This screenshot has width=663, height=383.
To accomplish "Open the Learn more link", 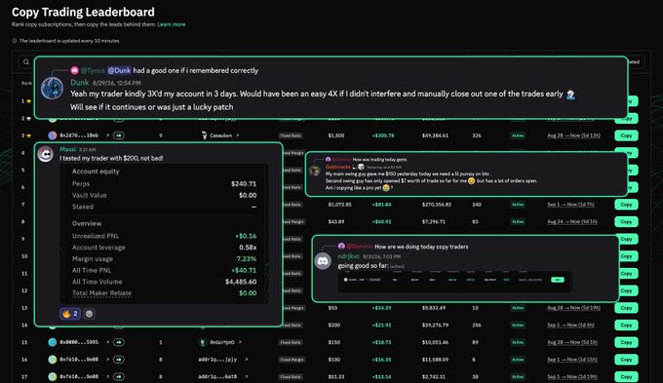I will (172, 24).
